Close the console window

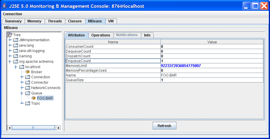click(264, 6)
